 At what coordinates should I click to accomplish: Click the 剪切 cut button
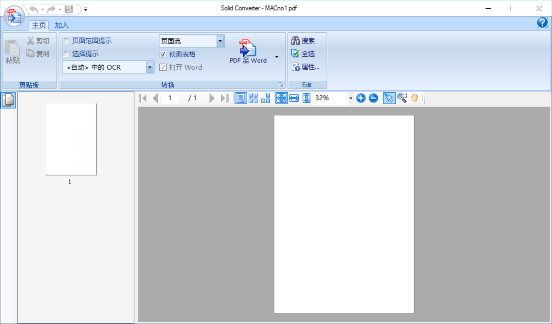click(38, 41)
